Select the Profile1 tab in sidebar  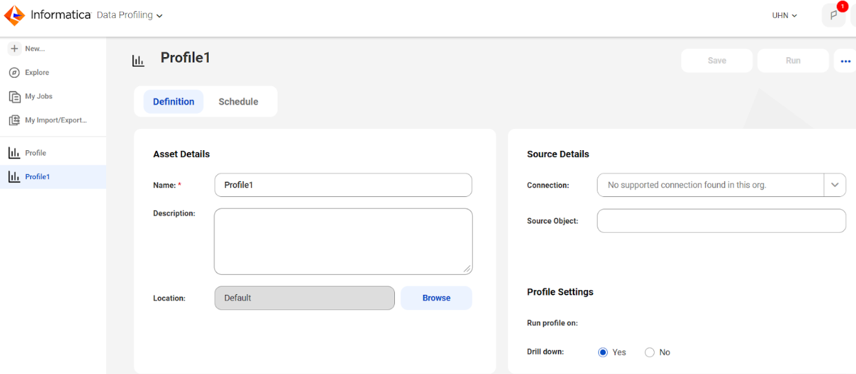(53, 177)
